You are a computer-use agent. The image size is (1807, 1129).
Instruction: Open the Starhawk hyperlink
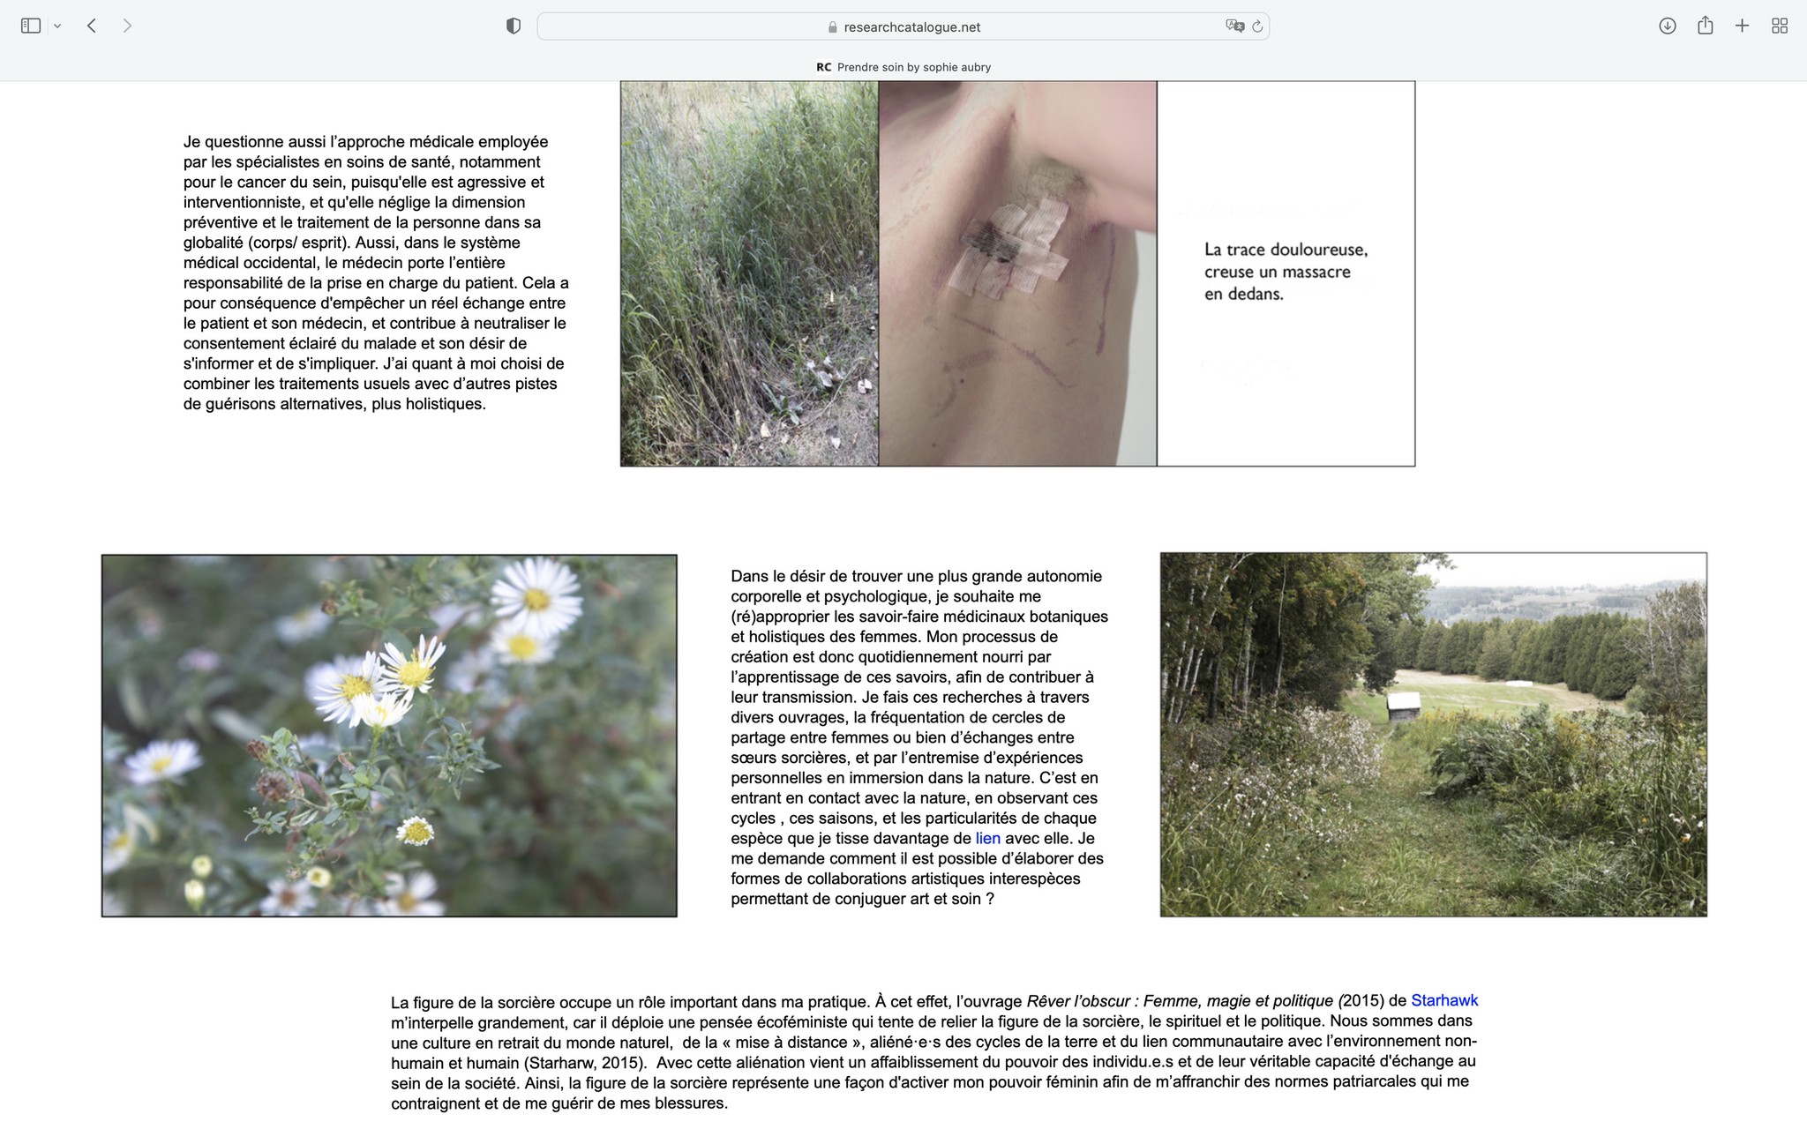coord(1443,1000)
